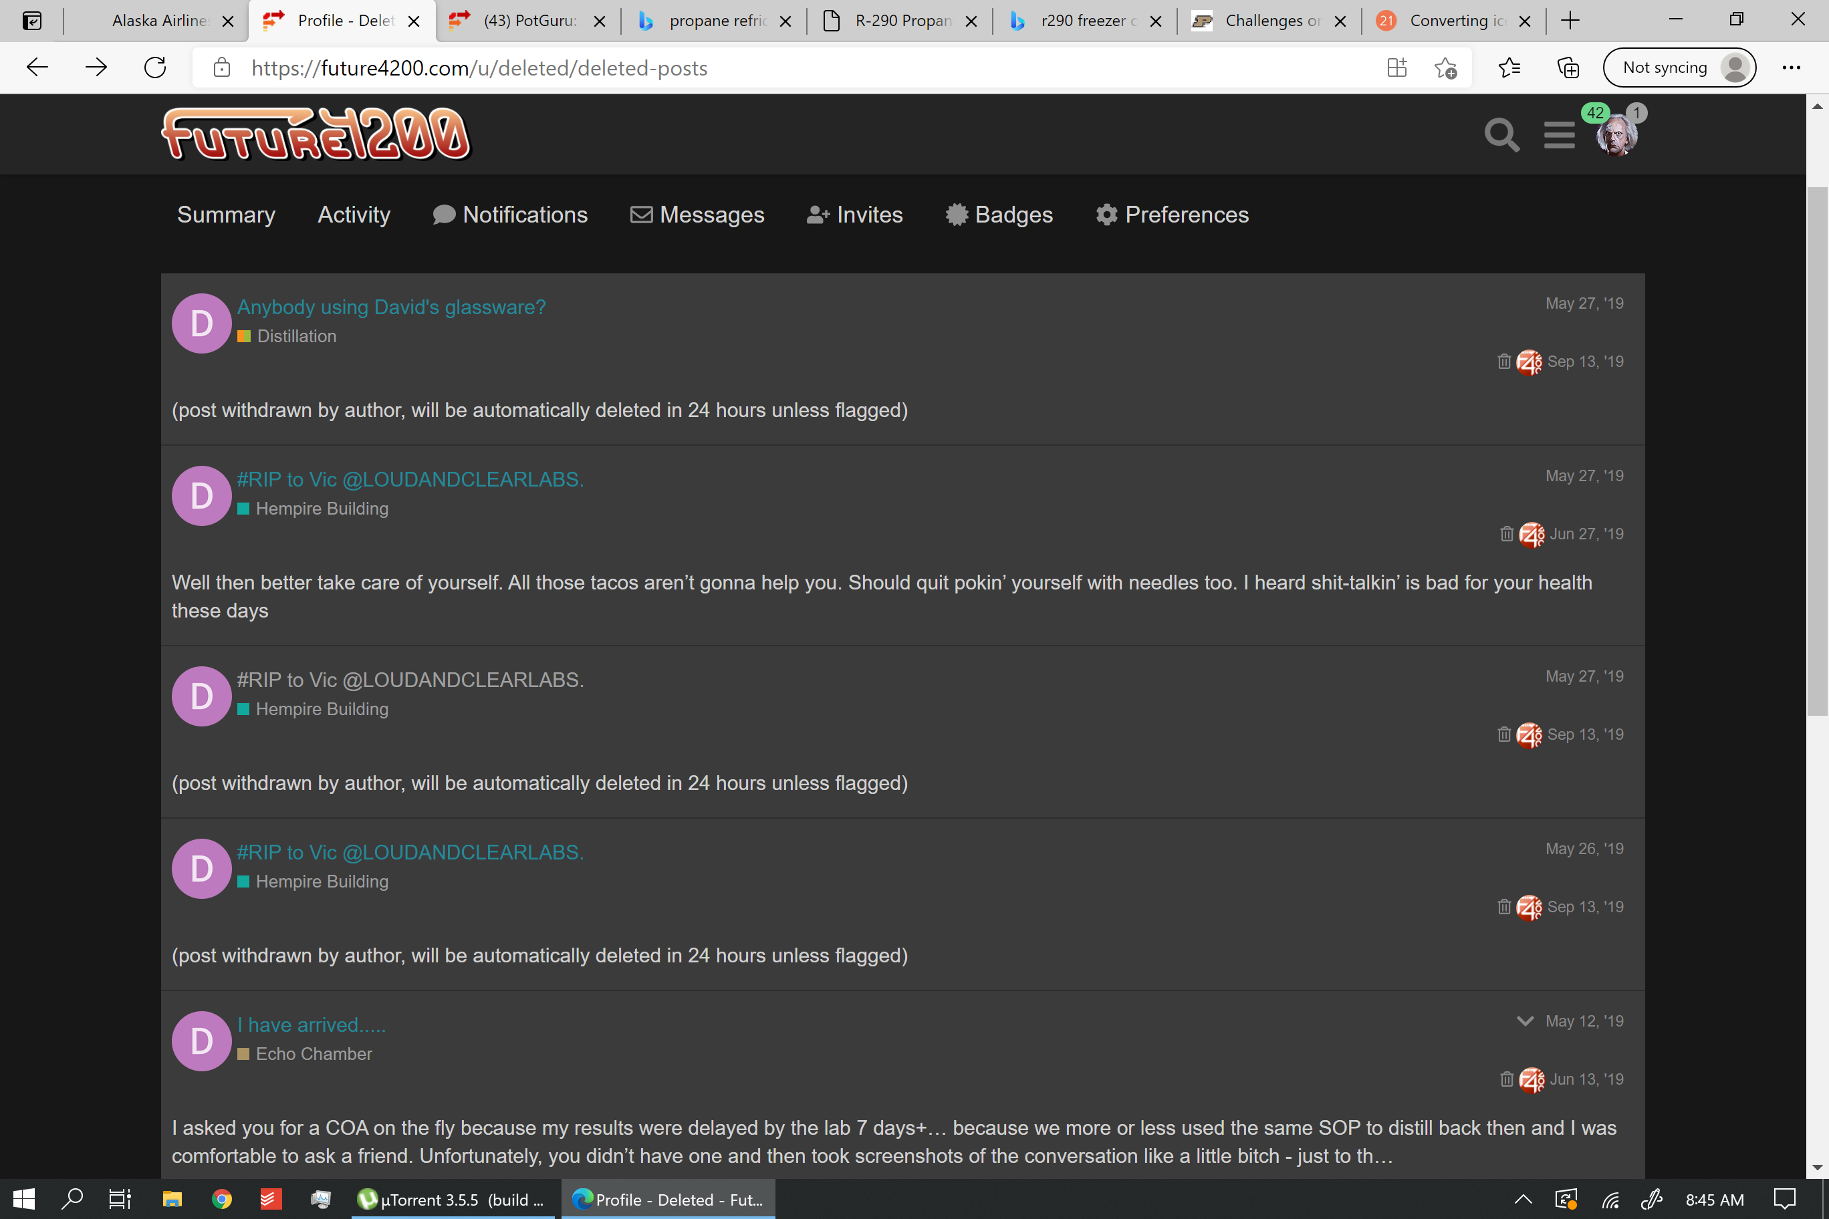
Task: Open the browser Collections icon
Action: (x=1568, y=67)
